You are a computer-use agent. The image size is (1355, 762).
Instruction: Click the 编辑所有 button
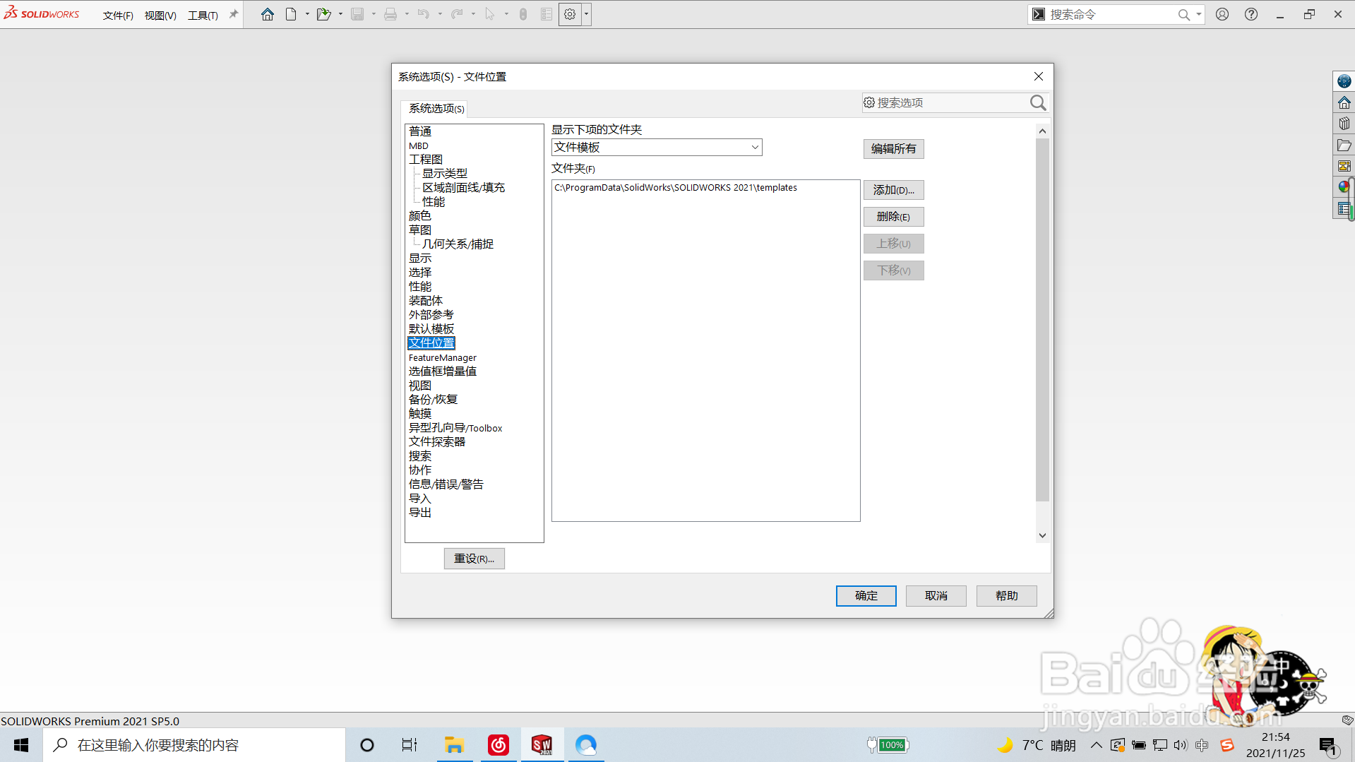[893, 149]
